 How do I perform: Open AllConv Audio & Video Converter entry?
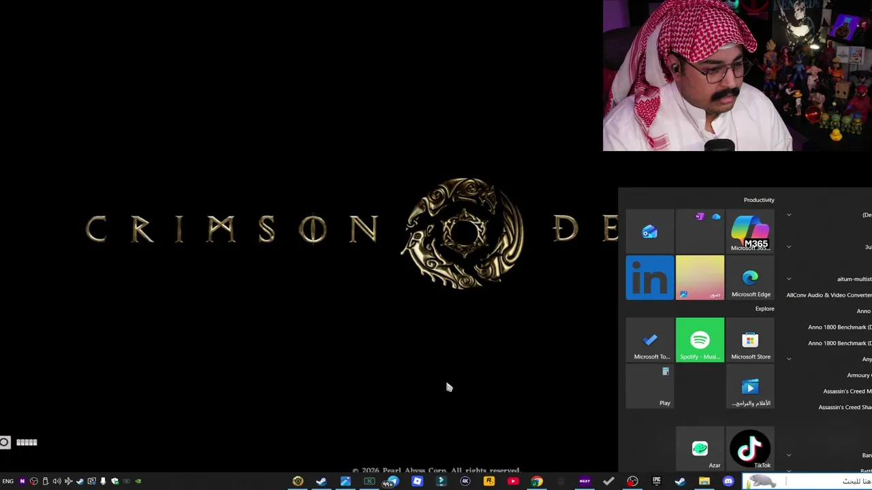829,295
